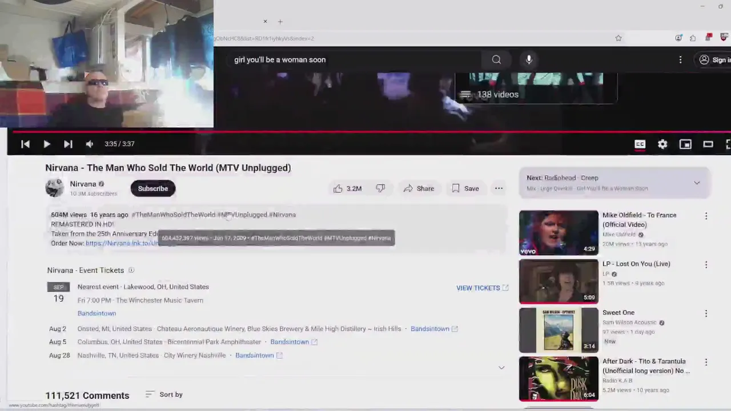
Task: Click the Sep 19 event date badge
Action: [x=58, y=293]
